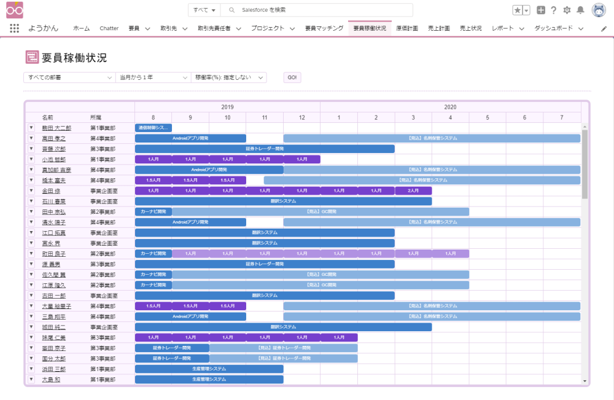Open the global actions plus icon
The height and width of the screenshot is (400, 614).
pyautogui.click(x=540, y=10)
